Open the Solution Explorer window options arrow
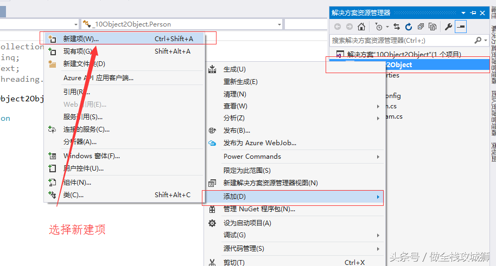 (463, 13)
